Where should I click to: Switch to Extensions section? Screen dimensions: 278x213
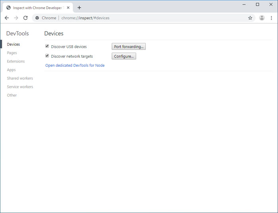[16, 61]
